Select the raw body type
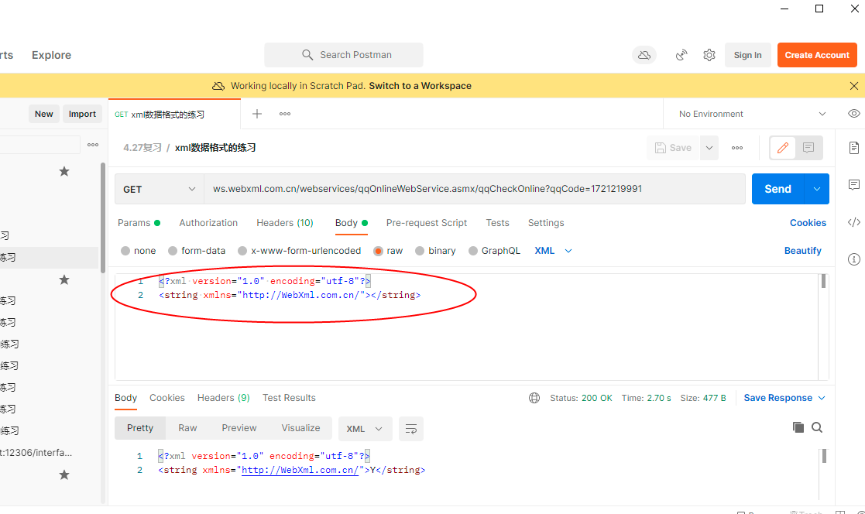Viewport: 865px width, 514px height. click(x=378, y=251)
